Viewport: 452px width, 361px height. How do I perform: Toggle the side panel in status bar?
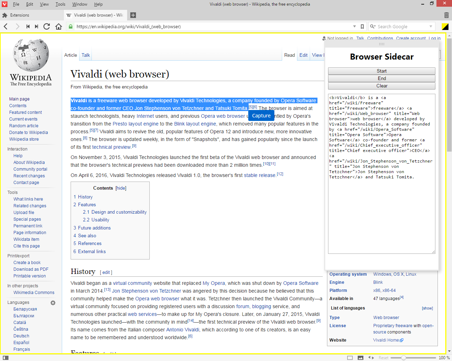click(x=5, y=357)
